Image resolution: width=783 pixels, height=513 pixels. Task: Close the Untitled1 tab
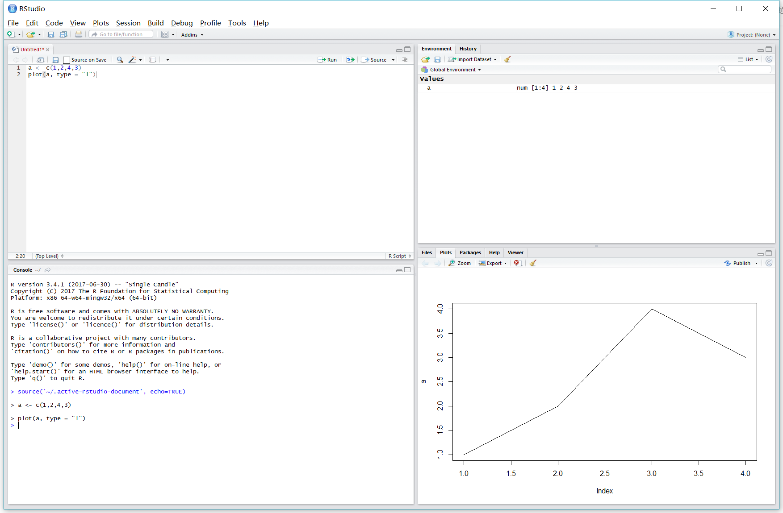[x=48, y=50]
